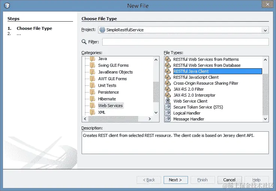Select JAX-RS 2.0 Interceptor file type
Image resolution: width=276 pixels, height=191 pixels.
[194, 95]
